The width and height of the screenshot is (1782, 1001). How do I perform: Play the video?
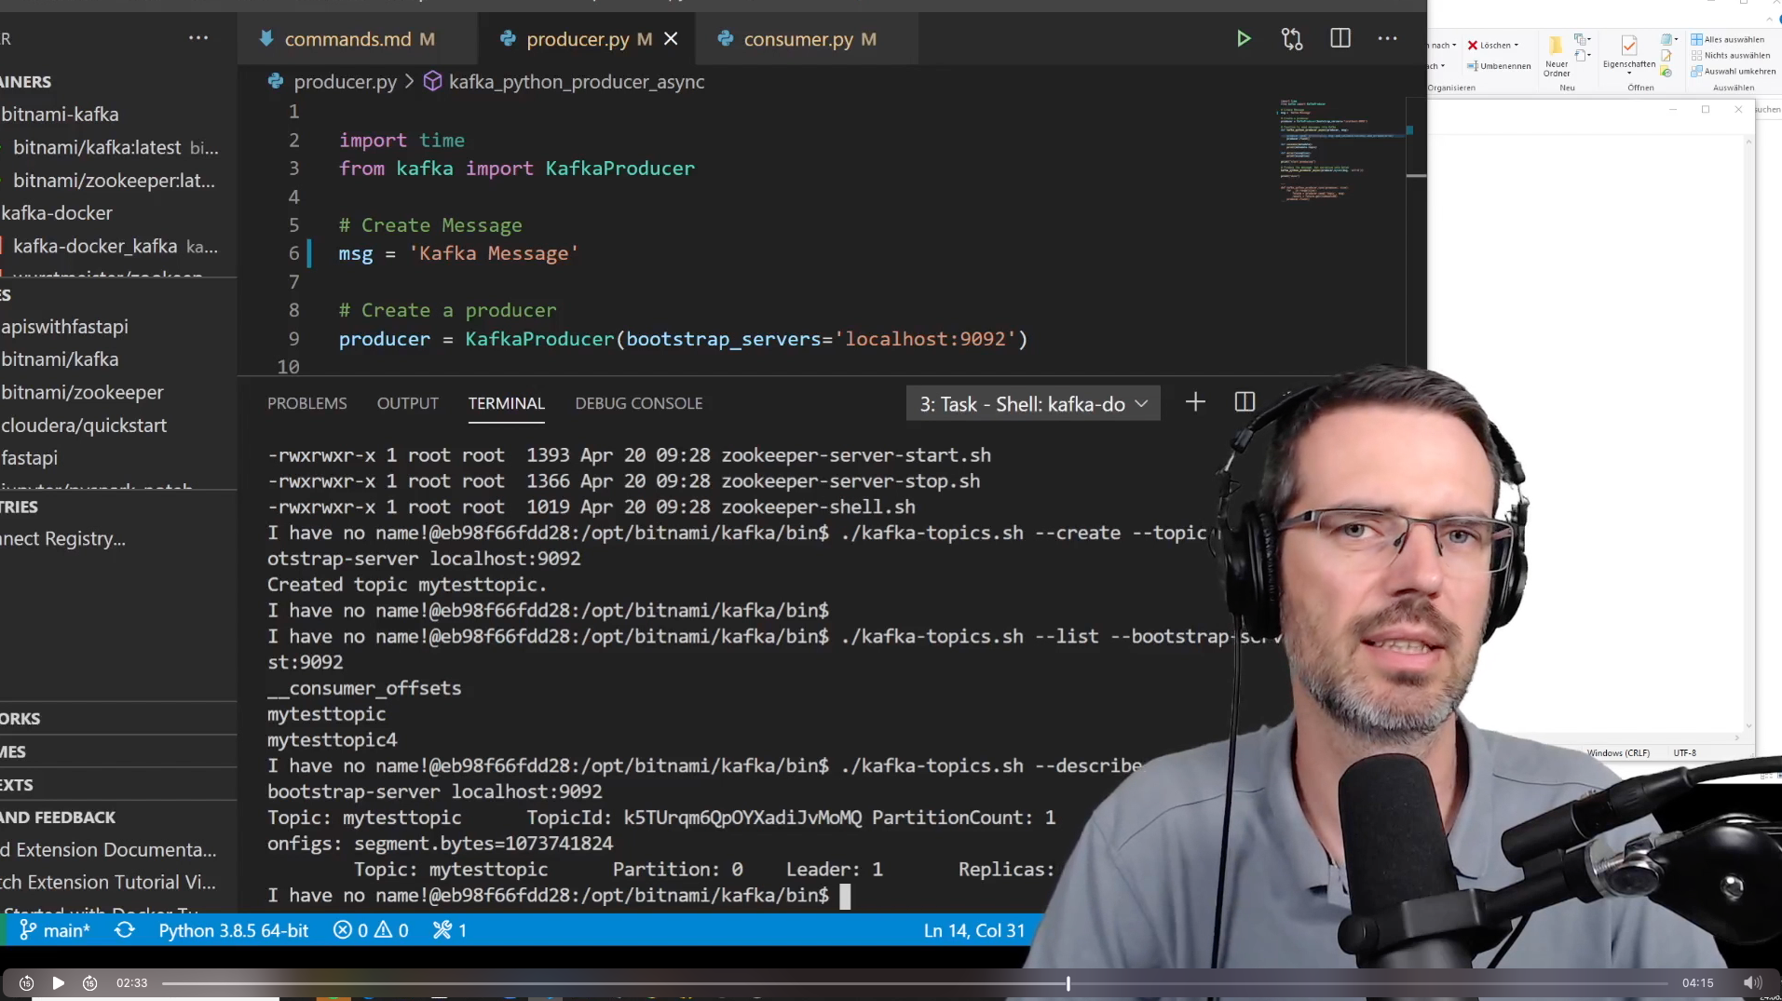(x=58, y=982)
